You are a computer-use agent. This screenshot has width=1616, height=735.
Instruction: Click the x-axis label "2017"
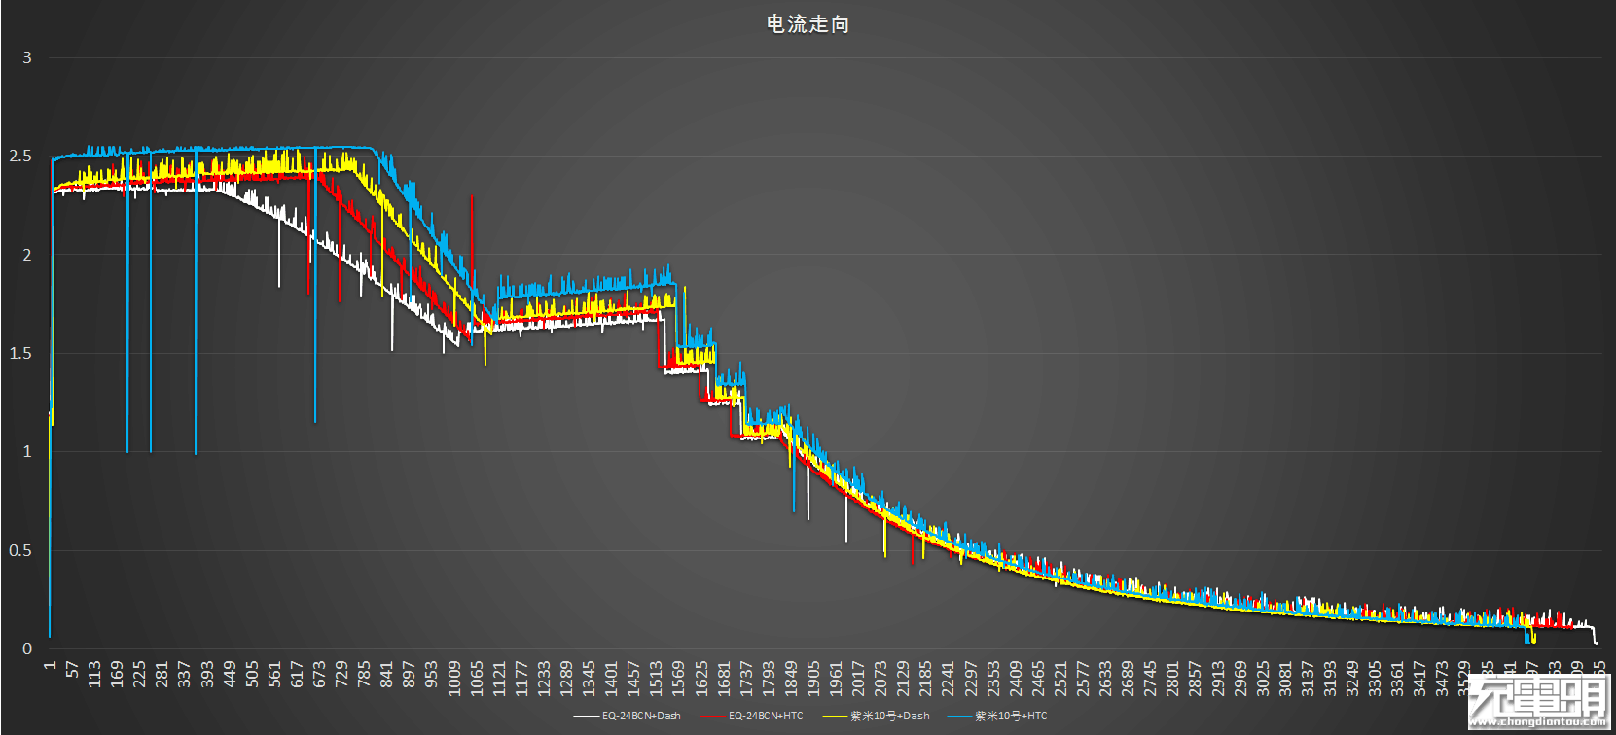[x=858, y=678]
